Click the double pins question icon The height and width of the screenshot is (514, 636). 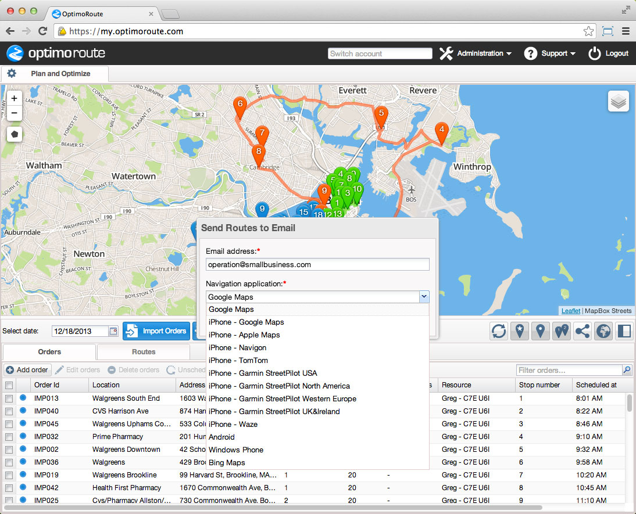pos(562,331)
